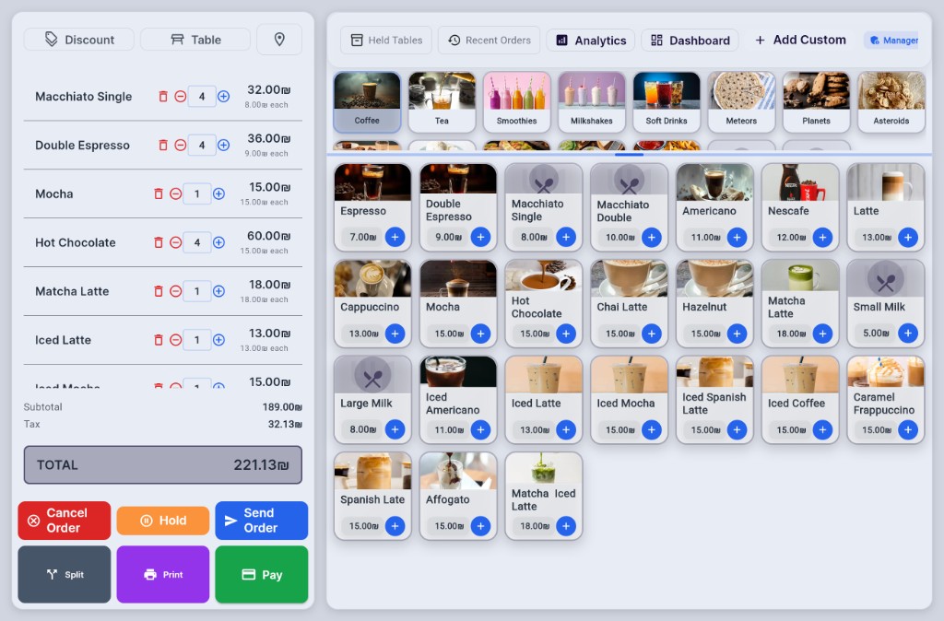The image size is (944, 621).
Task: Add Large Milk using plus icon
Action: [395, 429]
